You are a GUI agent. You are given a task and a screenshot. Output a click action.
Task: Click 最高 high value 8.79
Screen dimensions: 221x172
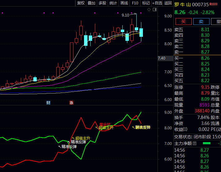point(205,93)
